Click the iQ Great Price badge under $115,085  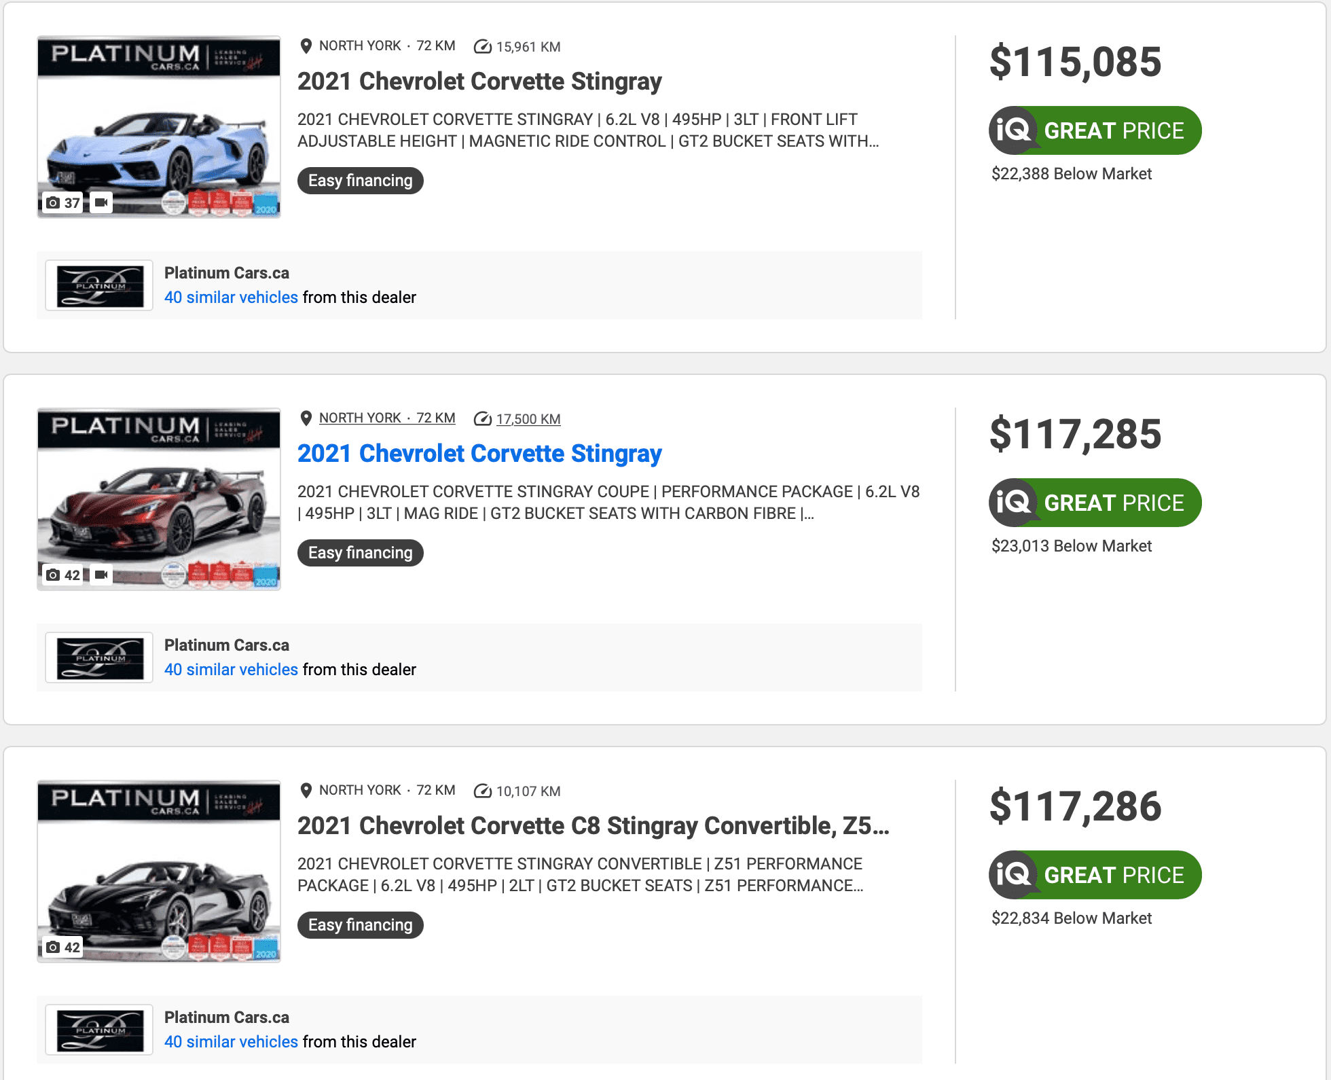[x=1095, y=130]
